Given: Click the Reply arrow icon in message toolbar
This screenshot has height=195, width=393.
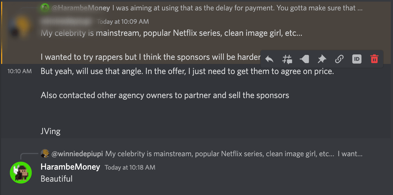Looking at the screenshot, I should (269, 59).
